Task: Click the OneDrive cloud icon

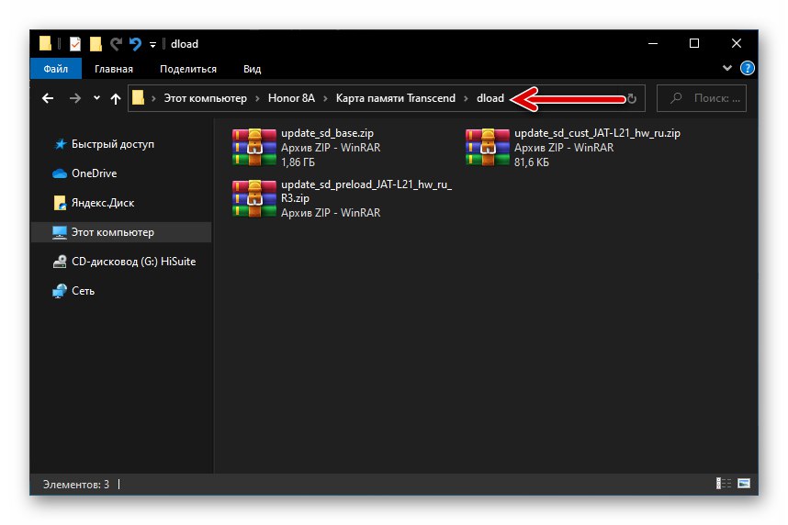Action: pos(60,173)
